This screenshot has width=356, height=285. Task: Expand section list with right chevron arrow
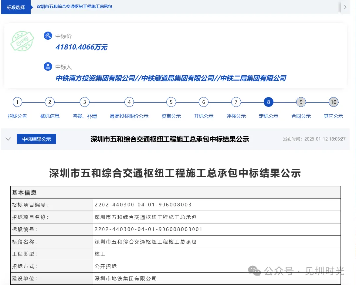coord(345,7)
